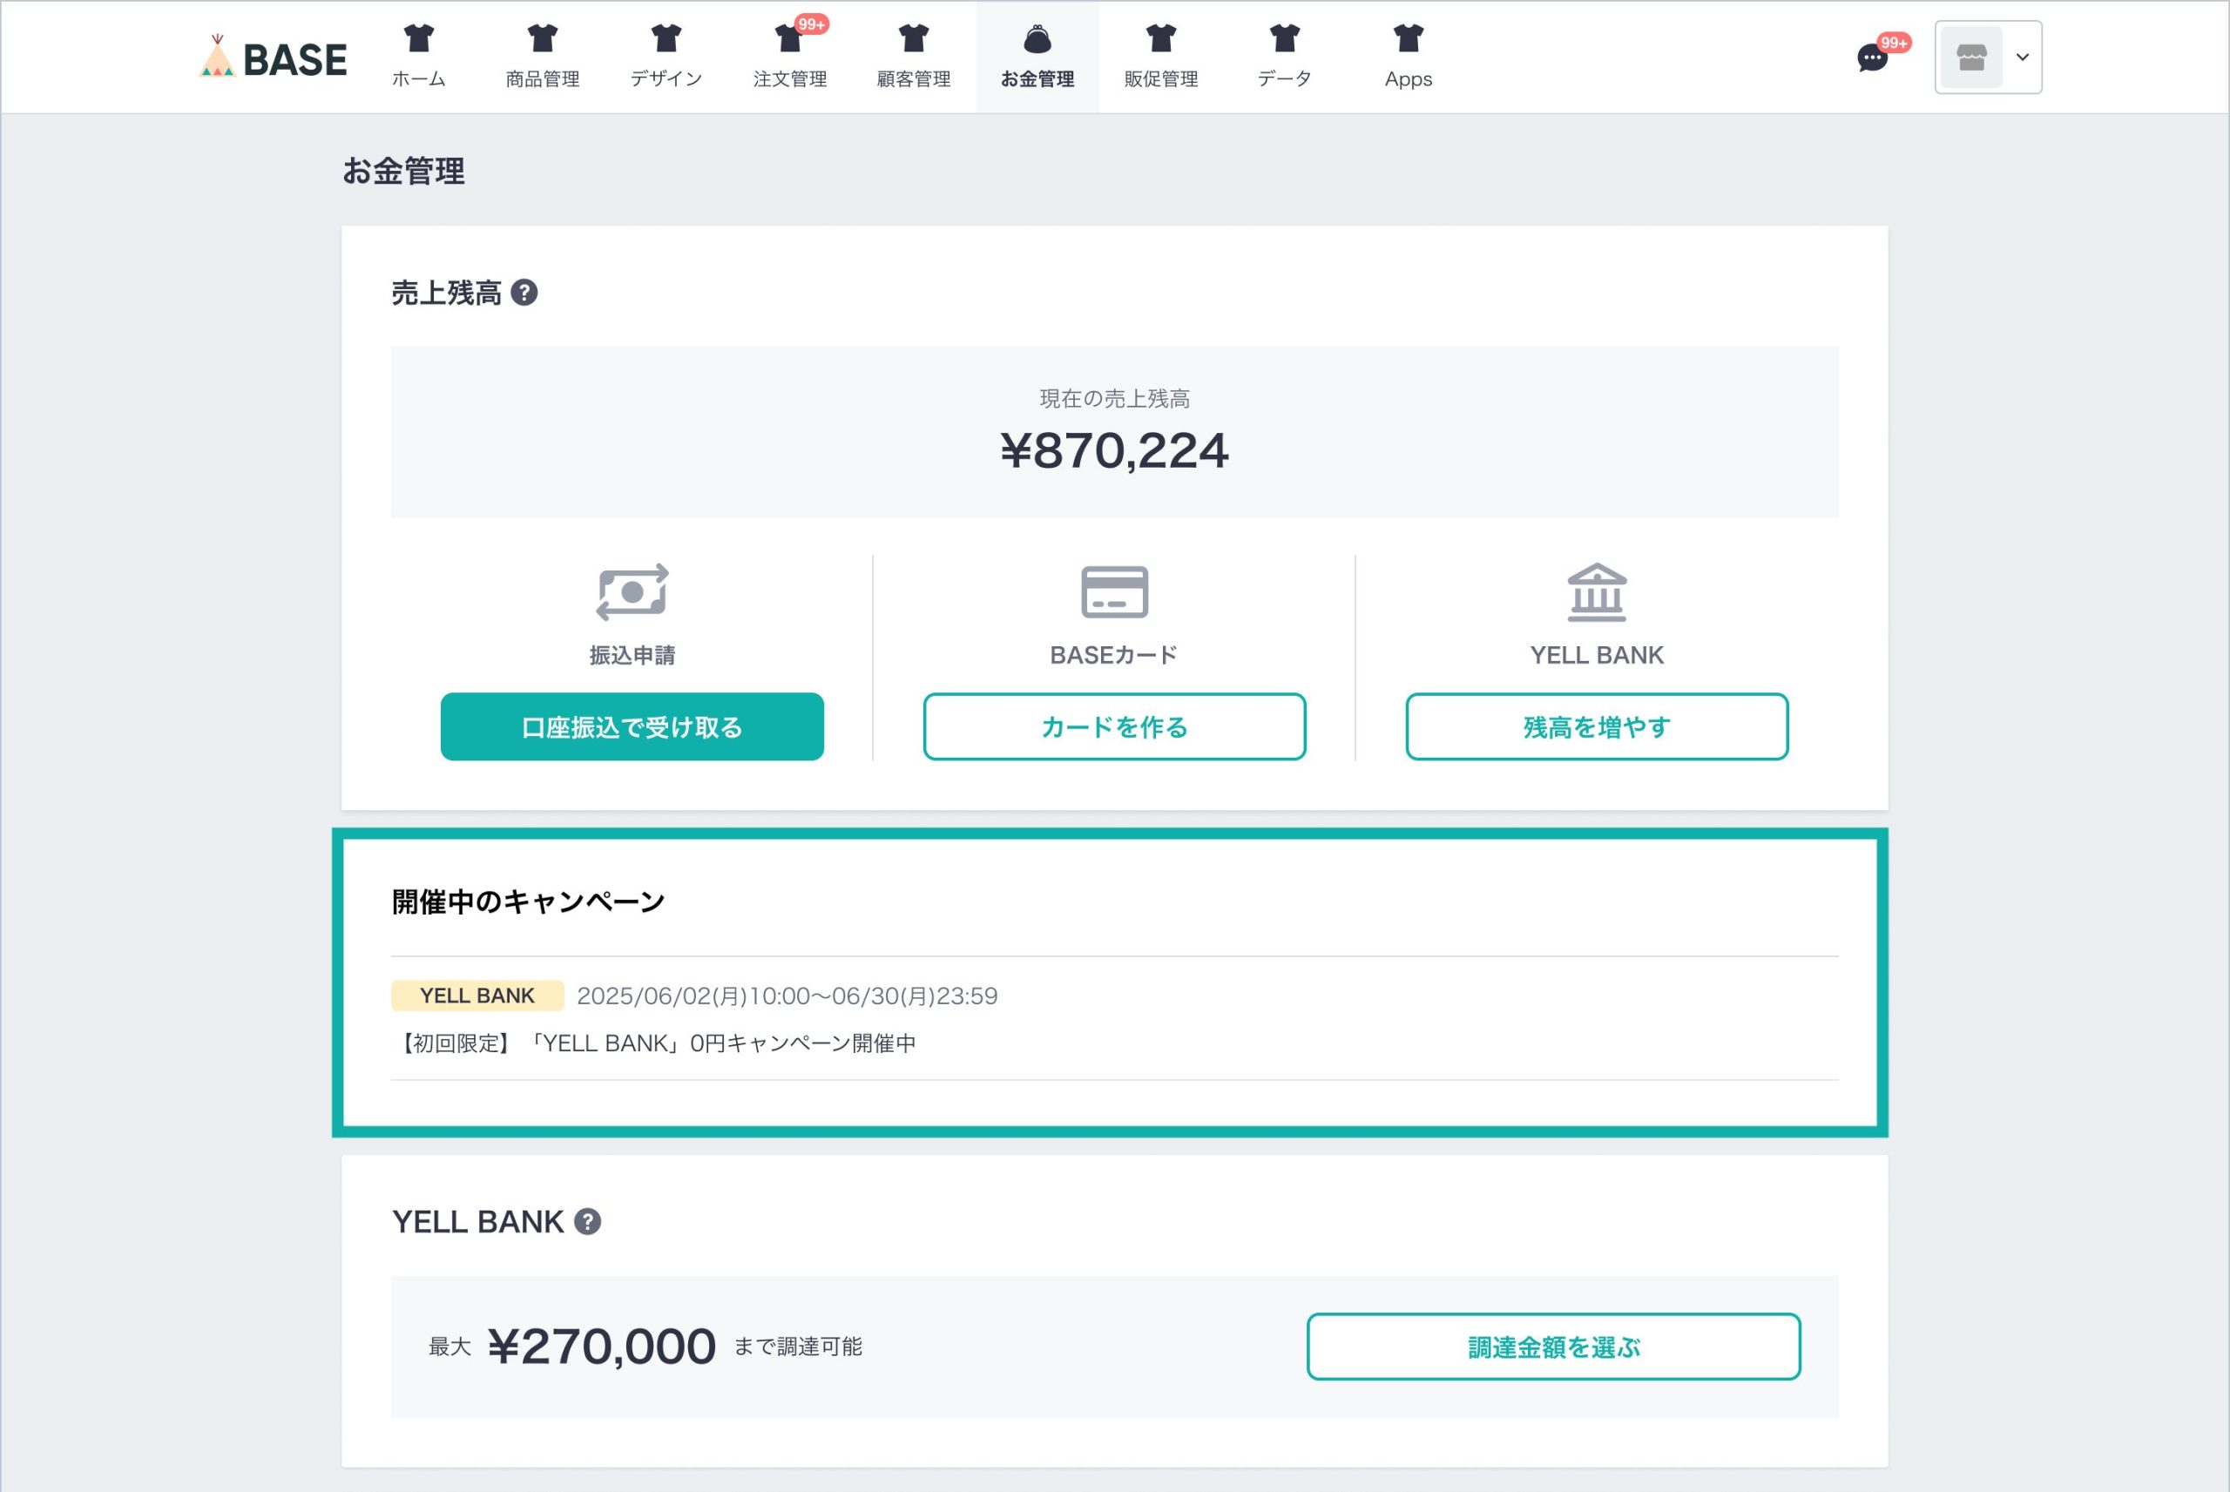Open the chat messages speech bubble icon
The height and width of the screenshot is (1492, 2230).
click(1871, 58)
